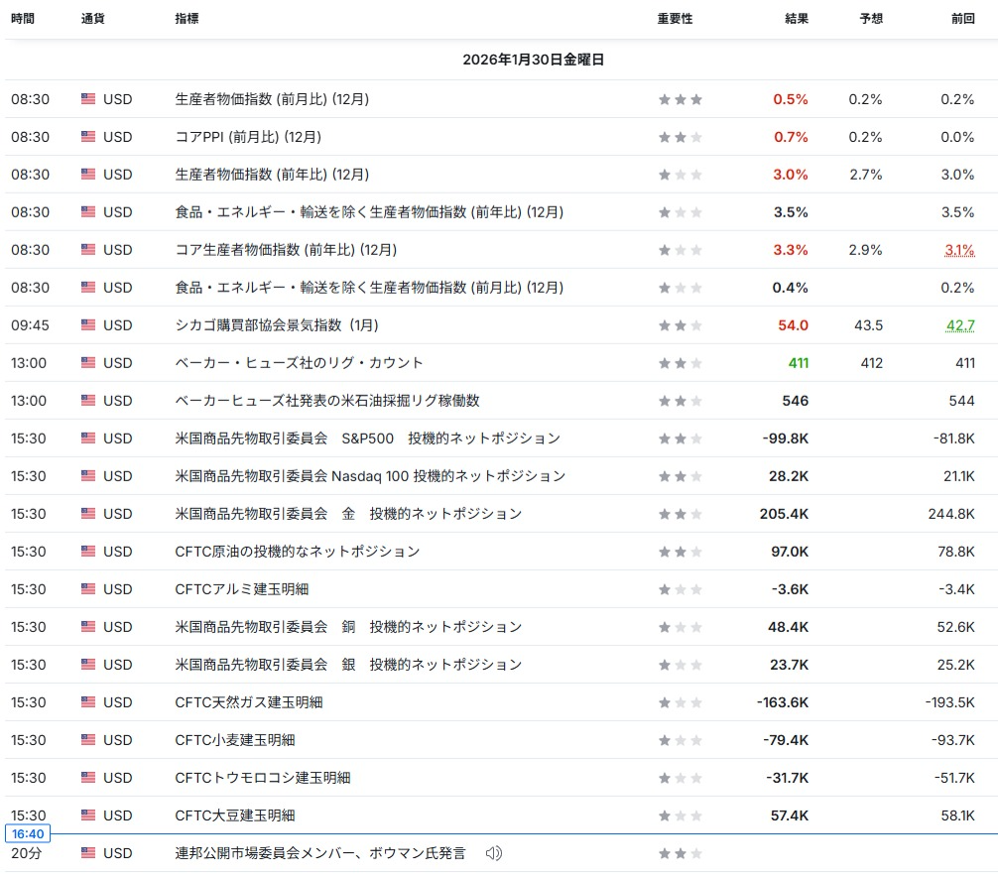Click the importance stars for CFTCアルミ建玉明細
Viewport: 998px width, 878px height.
[680, 589]
